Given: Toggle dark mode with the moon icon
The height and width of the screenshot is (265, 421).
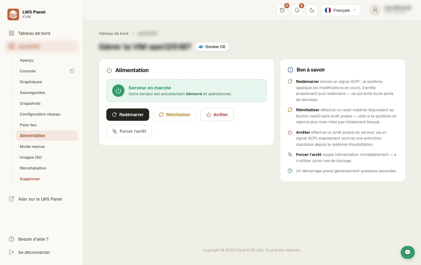Looking at the screenshot, I should click(x=312, y=10).
